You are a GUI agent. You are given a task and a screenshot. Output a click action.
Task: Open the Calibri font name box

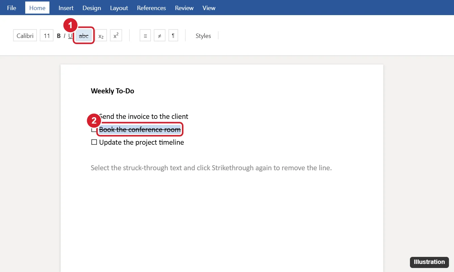point(25,36)
